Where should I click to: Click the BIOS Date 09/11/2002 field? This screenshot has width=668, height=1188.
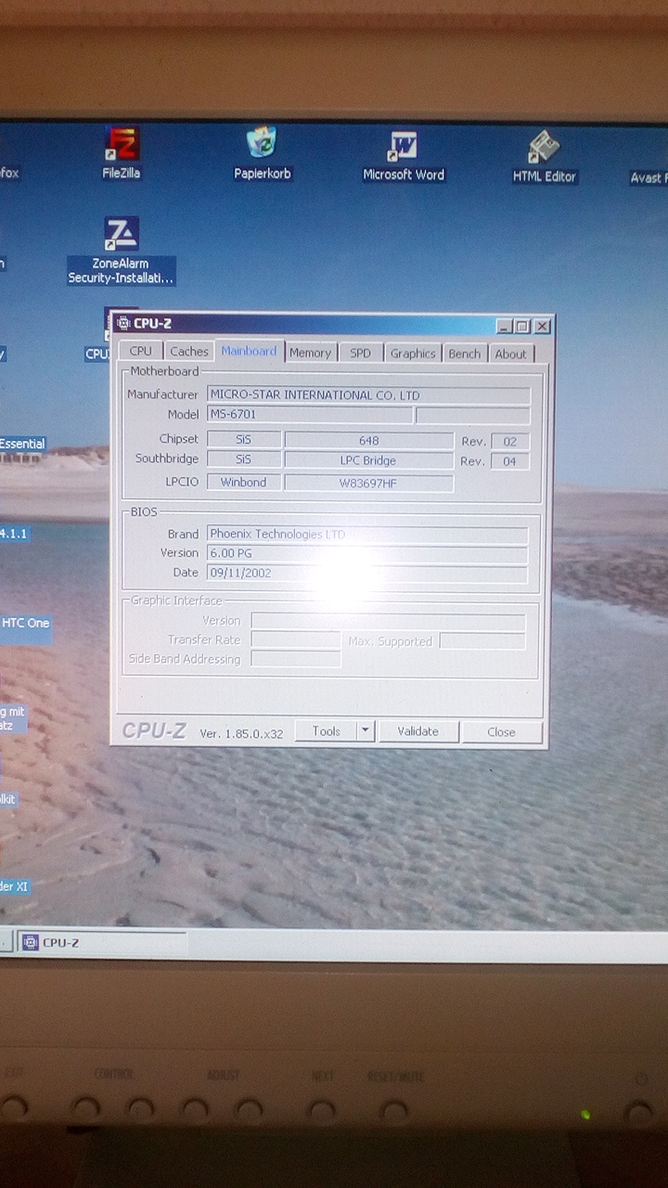(367, 573)
